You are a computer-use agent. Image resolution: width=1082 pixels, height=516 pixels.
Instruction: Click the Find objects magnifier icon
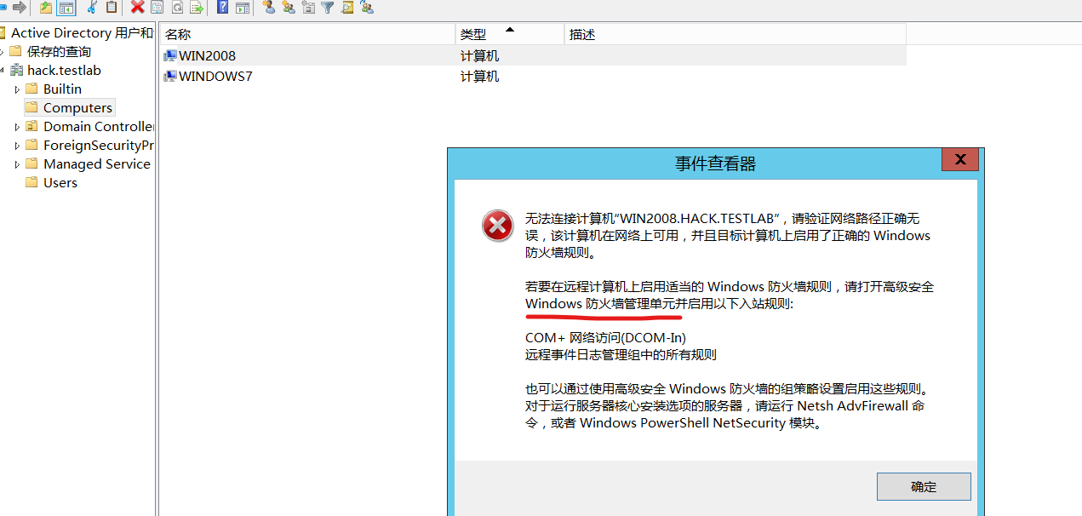[346, 8]
